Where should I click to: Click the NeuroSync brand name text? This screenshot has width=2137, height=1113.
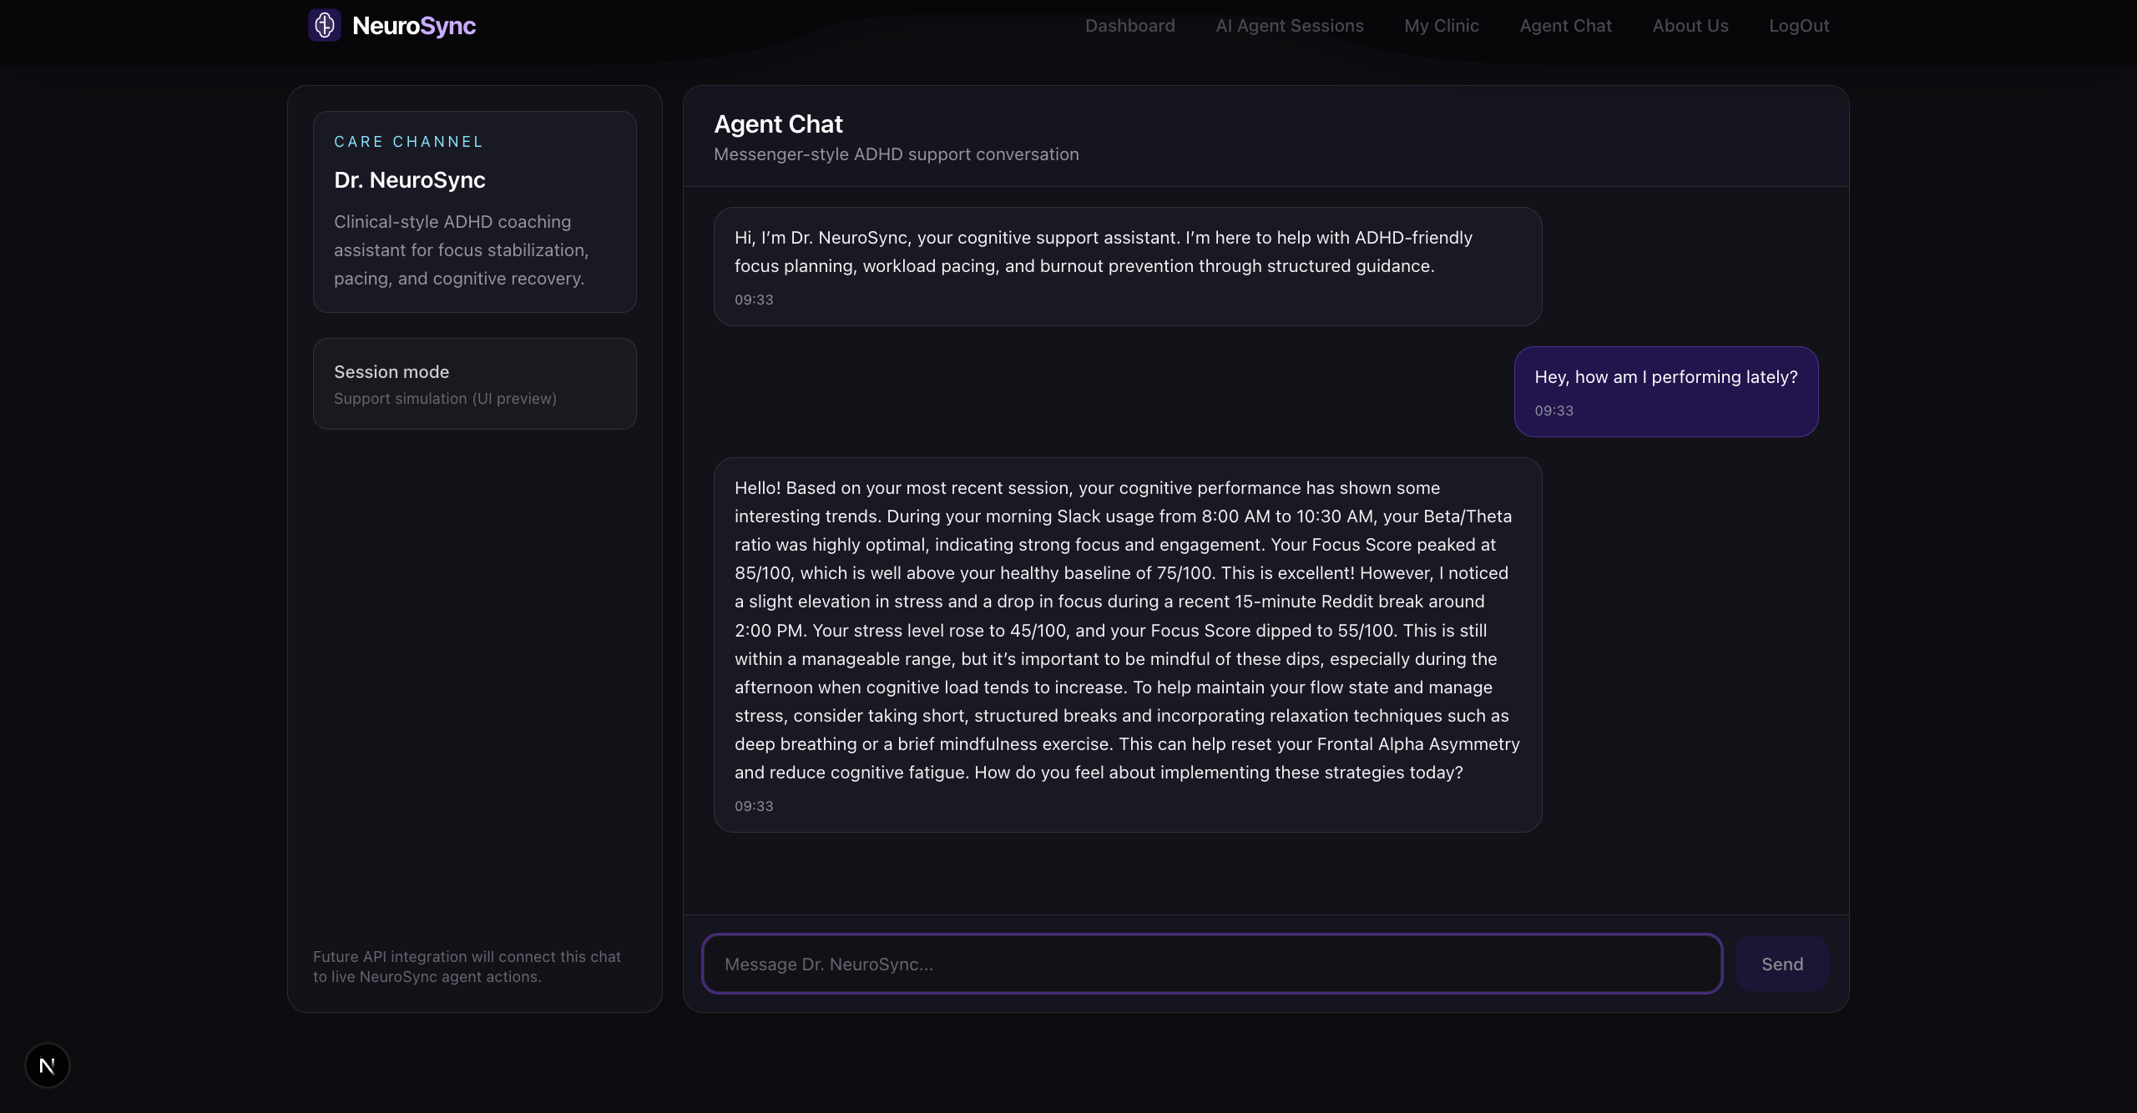pos(414,26)
